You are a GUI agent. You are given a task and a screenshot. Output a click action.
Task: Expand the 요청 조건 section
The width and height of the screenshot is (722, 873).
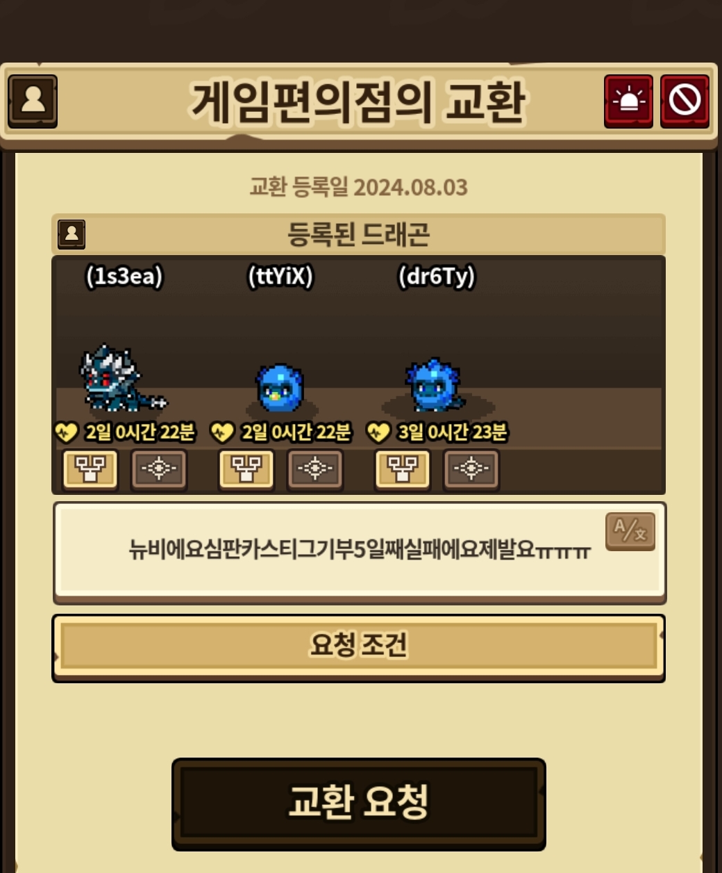point(359,648)
